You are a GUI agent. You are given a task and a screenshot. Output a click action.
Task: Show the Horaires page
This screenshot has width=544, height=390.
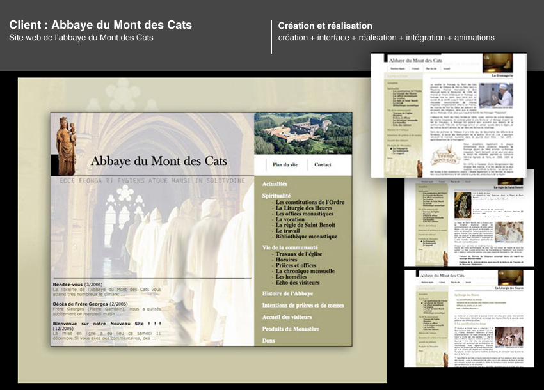tap(286, 260)
